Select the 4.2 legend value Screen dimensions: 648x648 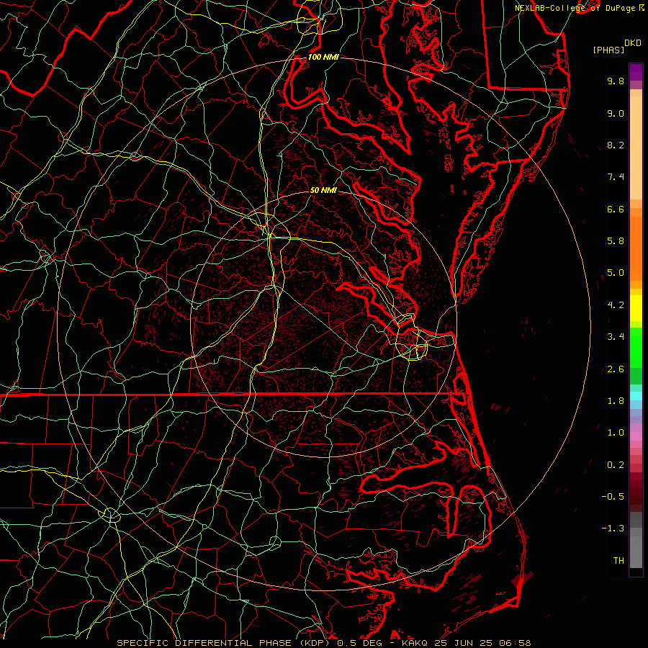(616, 305)
